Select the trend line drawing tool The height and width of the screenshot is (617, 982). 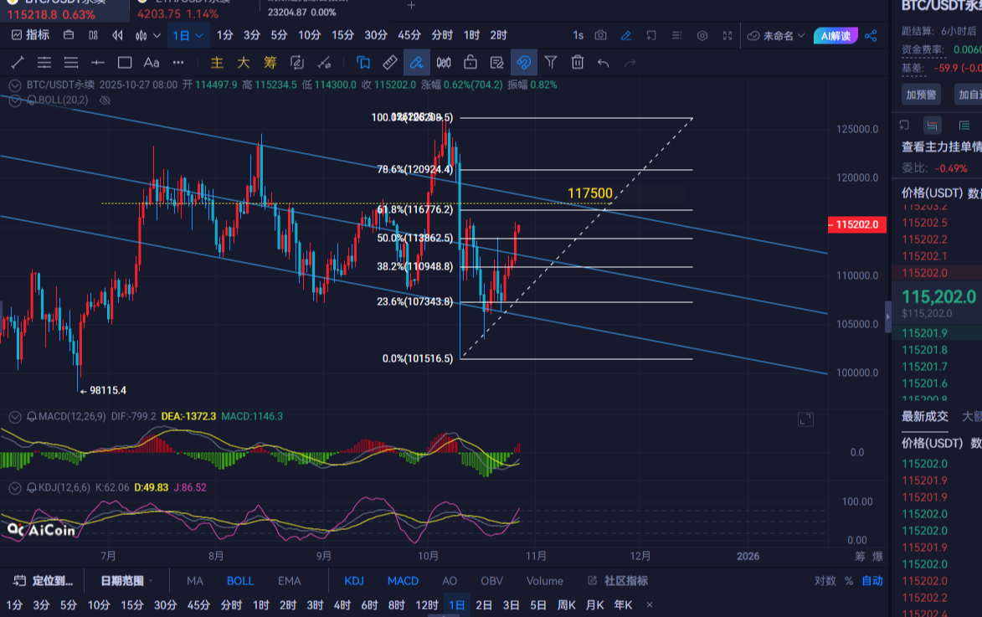(x=17, y=62)
